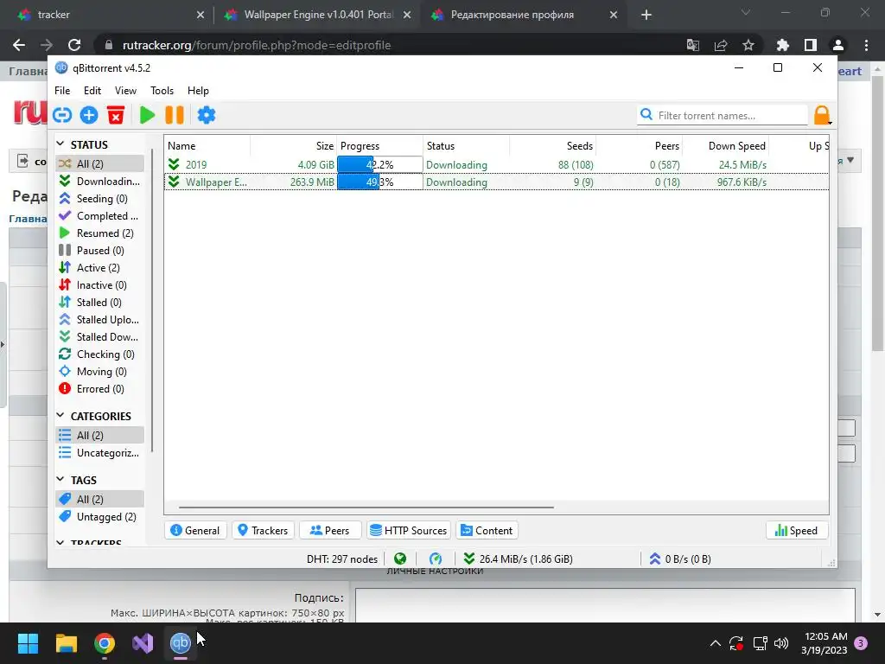Viewport: 885px width, 664px height.
Task: Open the View menu
Action: 125,90
